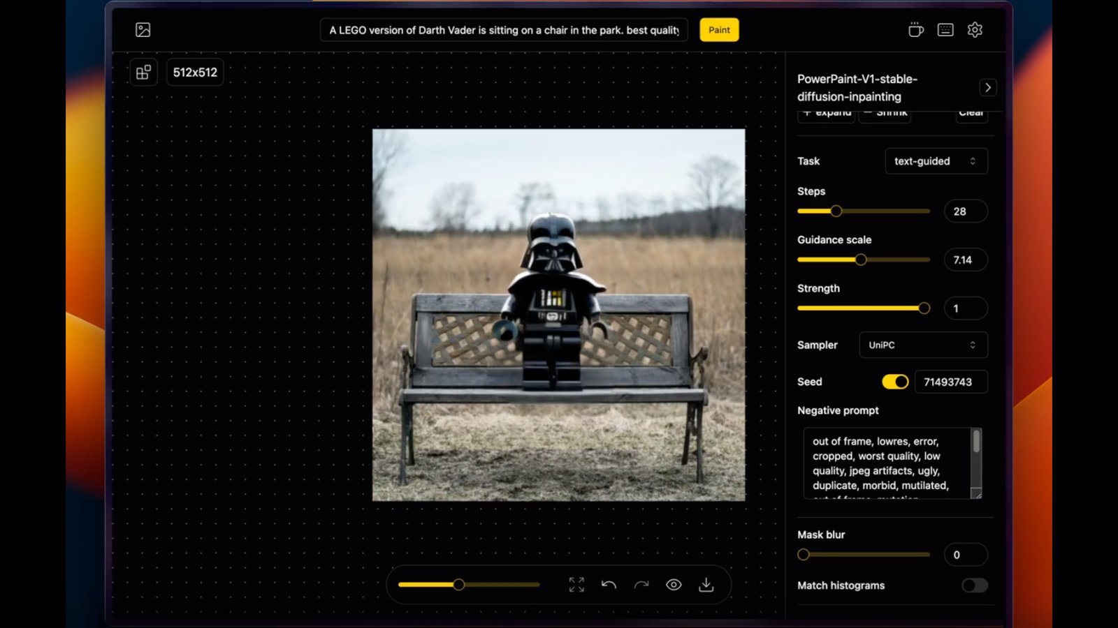Open the Sampler UniPC dropdown

(923, 345)
